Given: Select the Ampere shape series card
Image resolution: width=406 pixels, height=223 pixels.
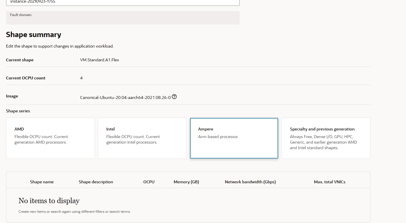Looking at the screenshot, I should [234, 138].
